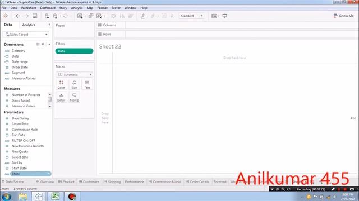Click the Color mark card
359x201 pixels.
pyautogui.click(x=61, y=84)
